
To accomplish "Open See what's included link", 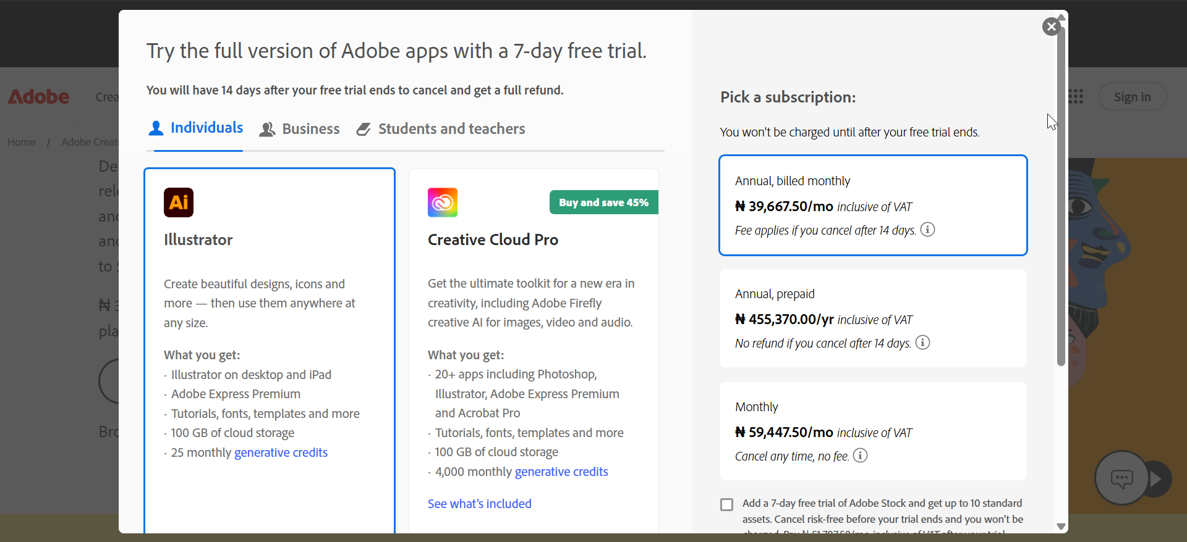I will [x=479, y=504].
